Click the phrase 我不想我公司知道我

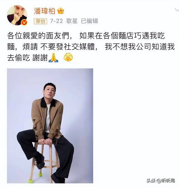coord(140,47)
